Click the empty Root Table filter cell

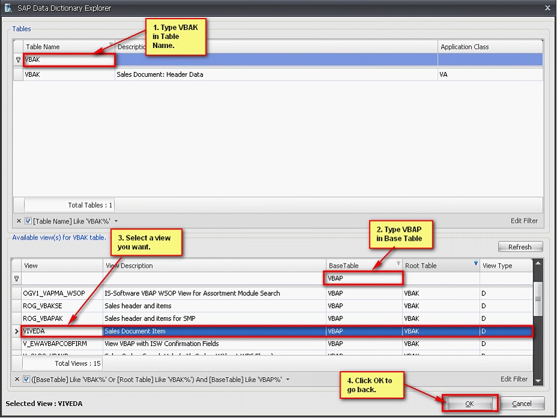441,279
